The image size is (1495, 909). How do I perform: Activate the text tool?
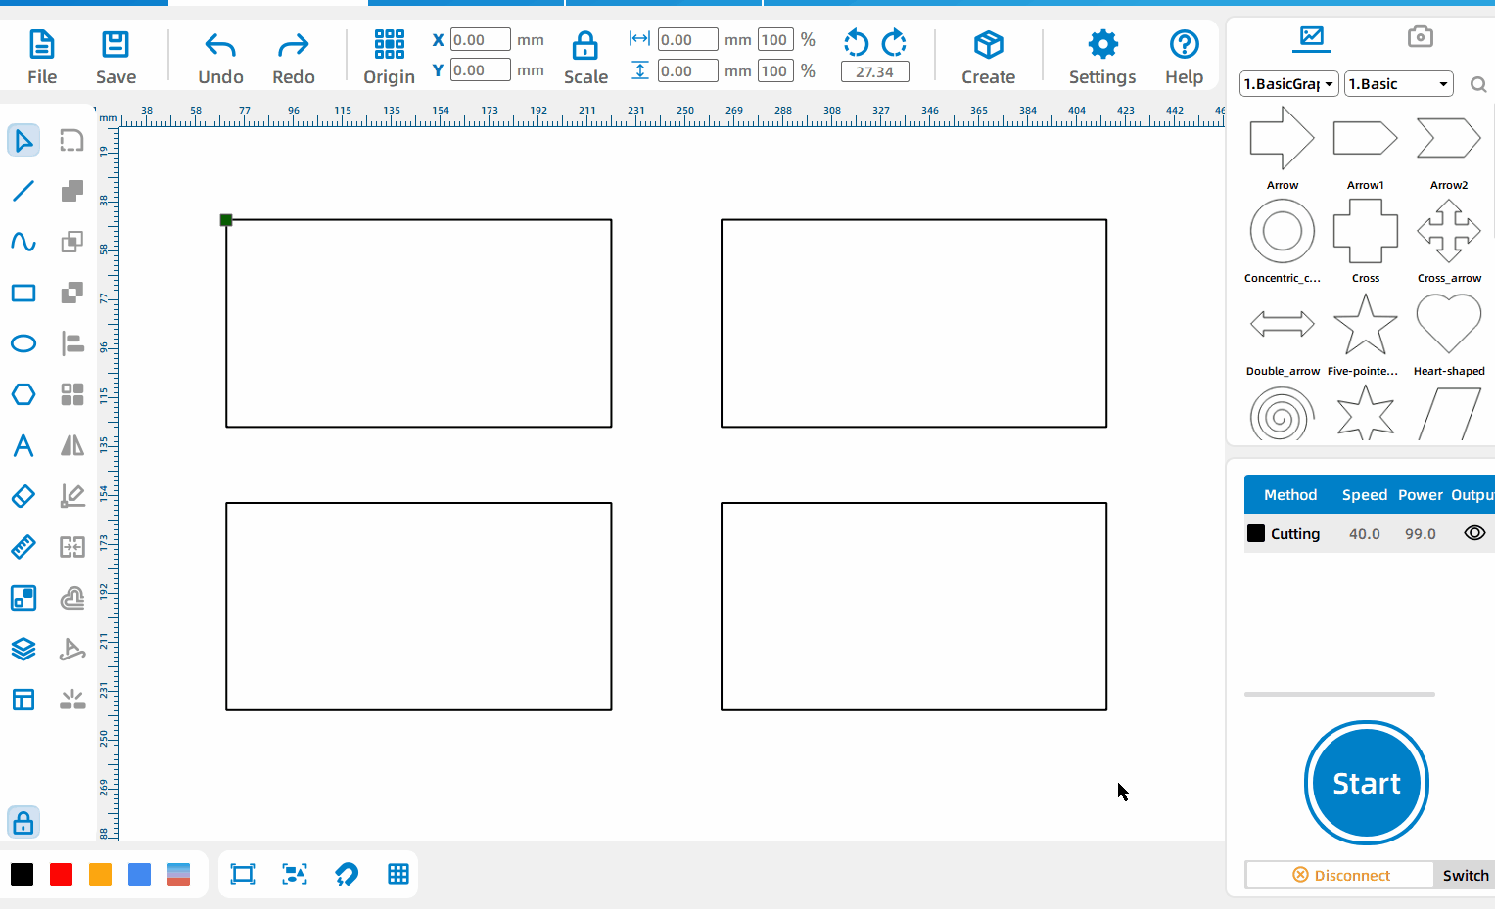[x=23, y=445]
